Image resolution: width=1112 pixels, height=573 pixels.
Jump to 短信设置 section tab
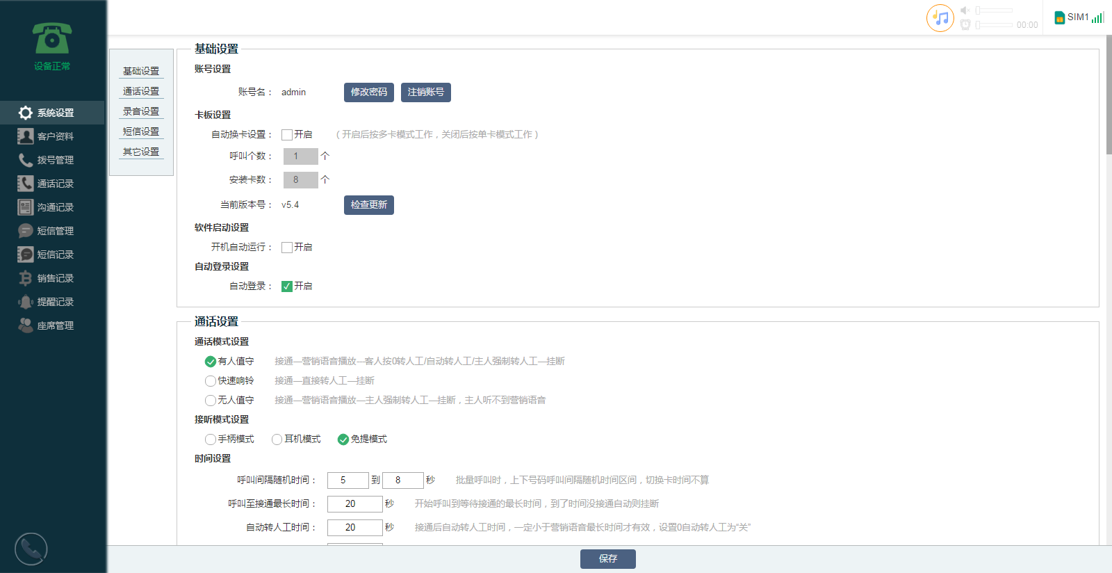tap(141, 131)
